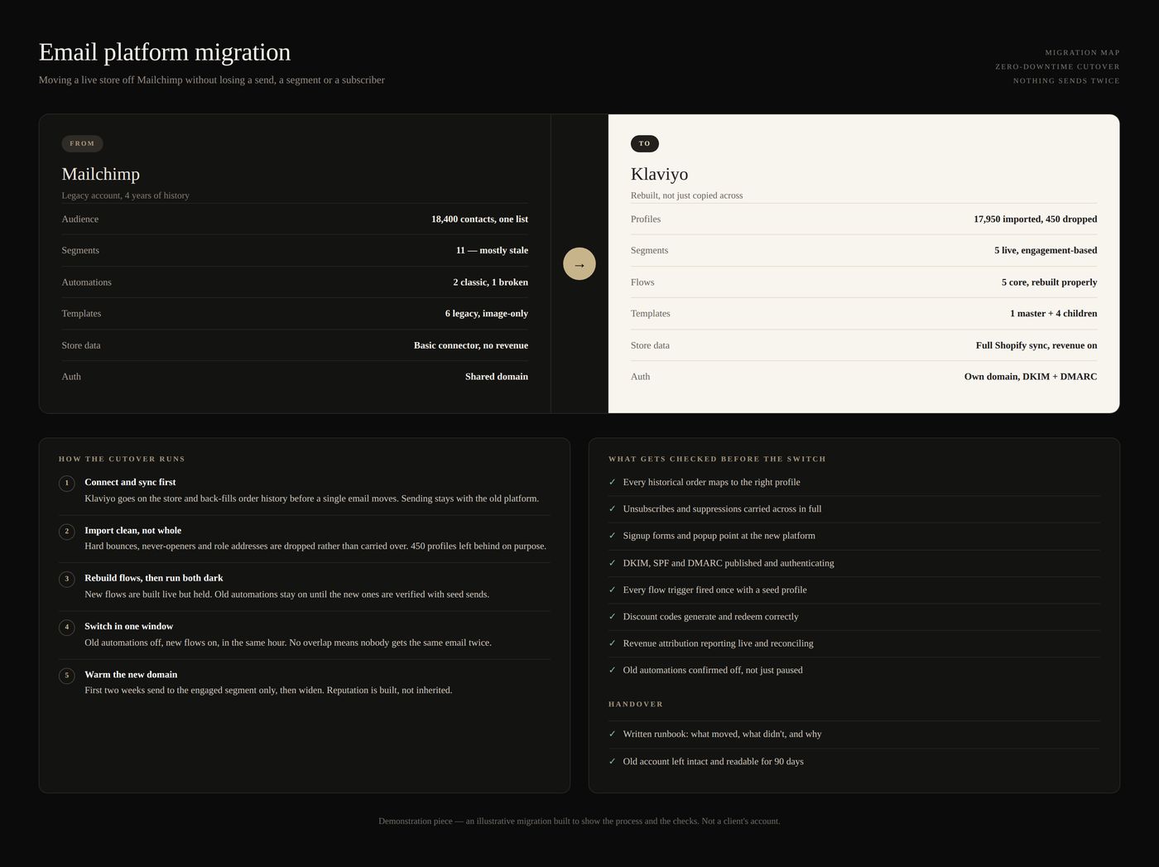Screen dimensions: 1159x867
Task: Click checkmark beside Unsubscribes and suppressions
Action: (x=613, y=508)
